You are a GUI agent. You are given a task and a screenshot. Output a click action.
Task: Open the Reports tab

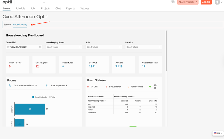(71, 8)
